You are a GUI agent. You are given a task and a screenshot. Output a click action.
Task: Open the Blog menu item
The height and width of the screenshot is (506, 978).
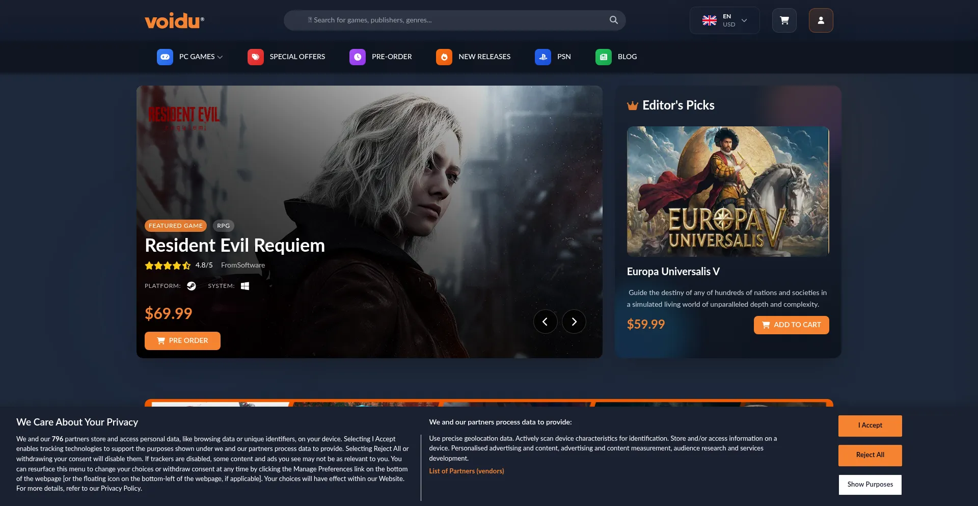pos(627,57)
